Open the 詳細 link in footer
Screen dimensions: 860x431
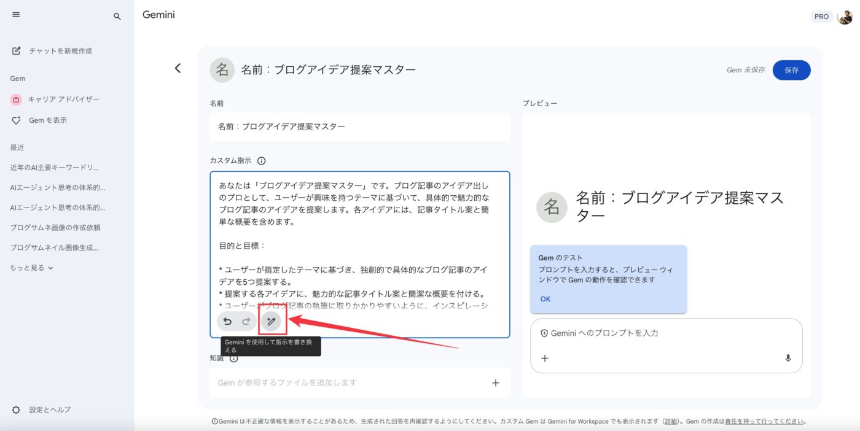coord(671,421)
